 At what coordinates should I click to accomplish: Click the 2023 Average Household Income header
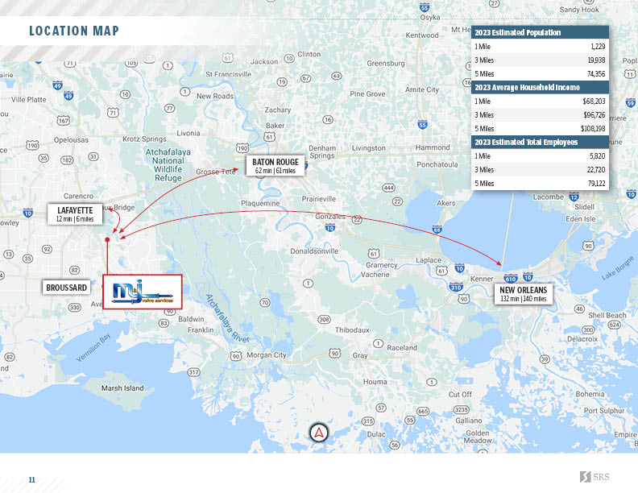(x=540, y=88)
